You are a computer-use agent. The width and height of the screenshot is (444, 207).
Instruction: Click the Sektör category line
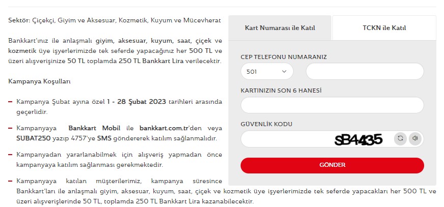click(114, 21)
